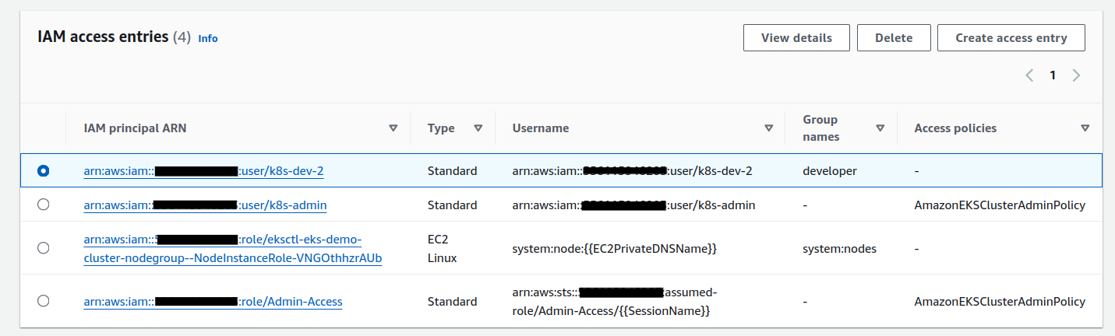
Task: Go to previous page with left chevron
Action: coord(1029,75)
